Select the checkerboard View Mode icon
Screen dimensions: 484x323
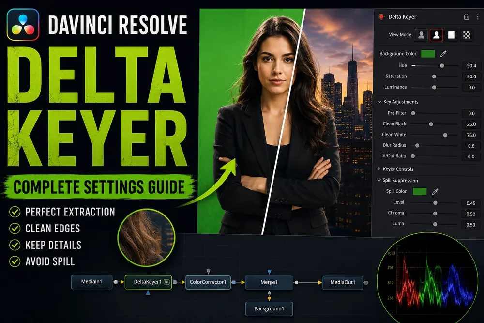pyautogui.click(x=467, y=35)
